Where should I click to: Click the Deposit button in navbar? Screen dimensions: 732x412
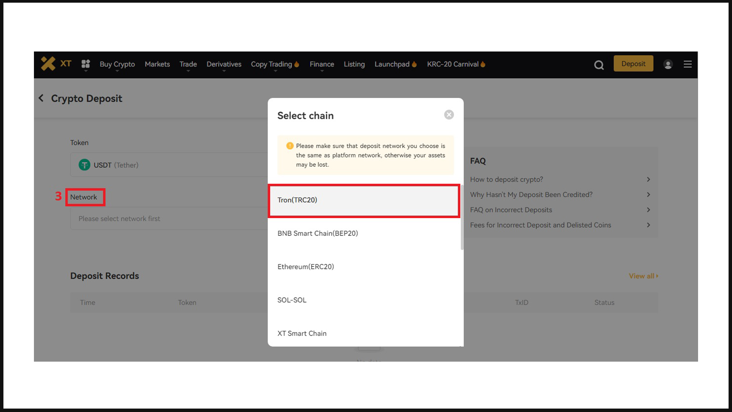coord(633,63)
